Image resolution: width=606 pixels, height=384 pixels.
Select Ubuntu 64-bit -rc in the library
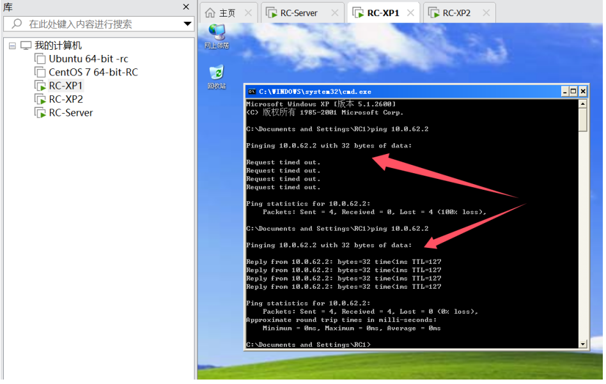[x=88, y=59]
